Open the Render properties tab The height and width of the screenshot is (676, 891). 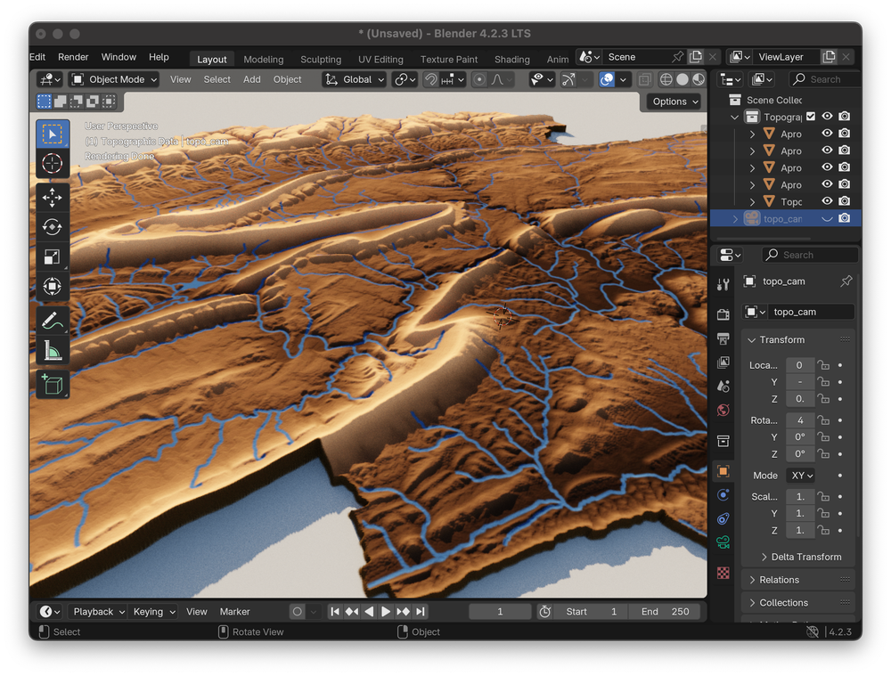pos(723,314)
